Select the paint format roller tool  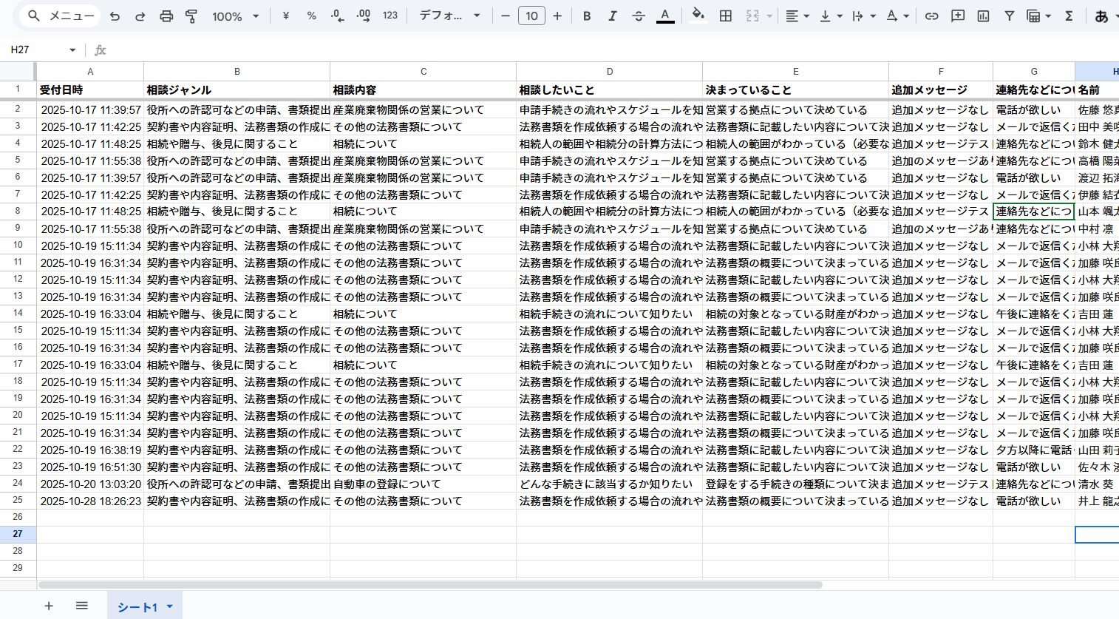191,16
